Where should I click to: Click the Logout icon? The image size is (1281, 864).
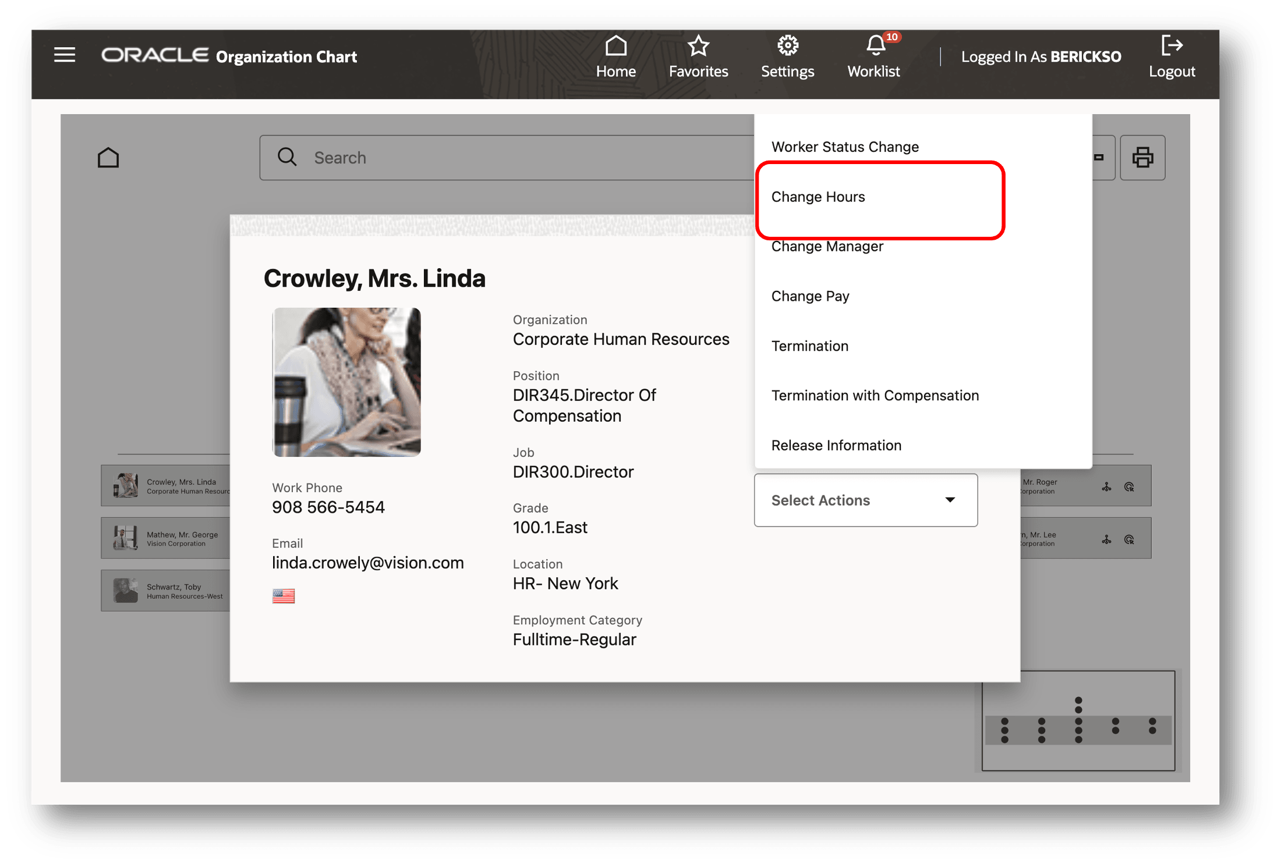point(1171,56)
